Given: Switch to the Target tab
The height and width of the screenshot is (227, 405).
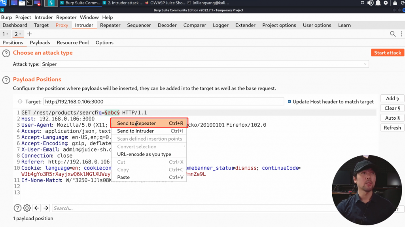Looking at the screenshot, I should 41,25.
